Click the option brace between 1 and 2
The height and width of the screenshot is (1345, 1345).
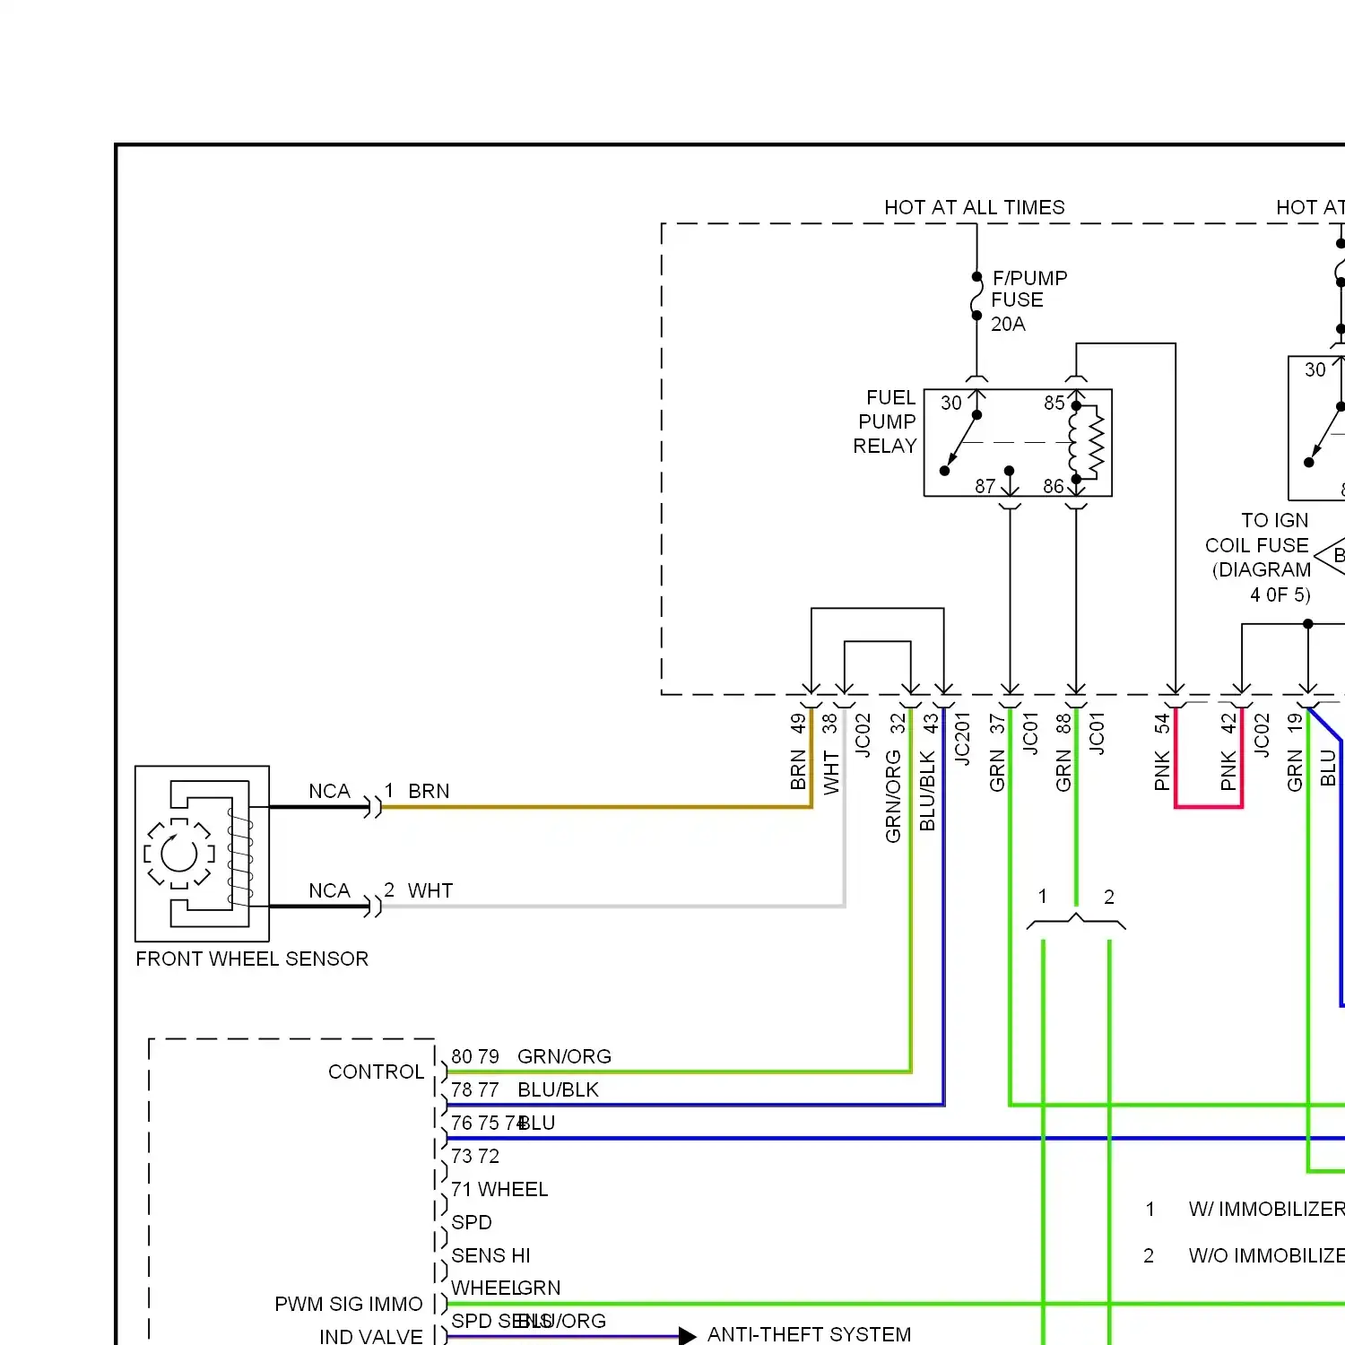coord(1076,922)
